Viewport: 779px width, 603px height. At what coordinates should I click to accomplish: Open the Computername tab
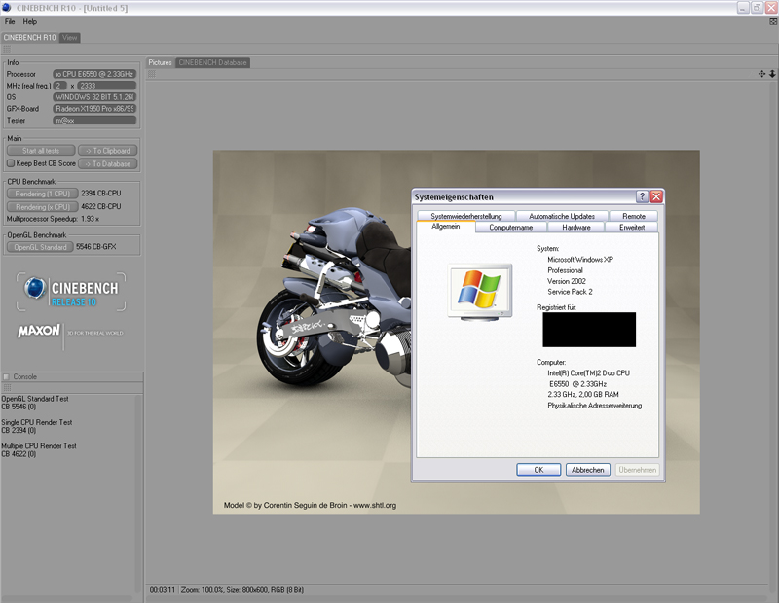pos(510,228)
